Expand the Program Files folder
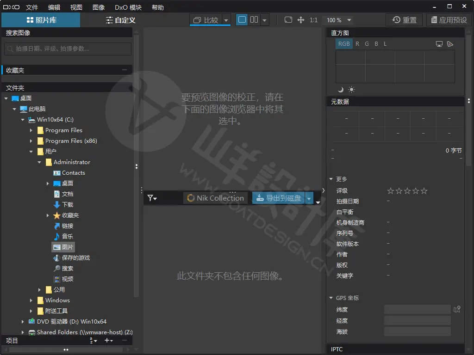474x355 pixels. pyautogui.click(x=31, y=130)
